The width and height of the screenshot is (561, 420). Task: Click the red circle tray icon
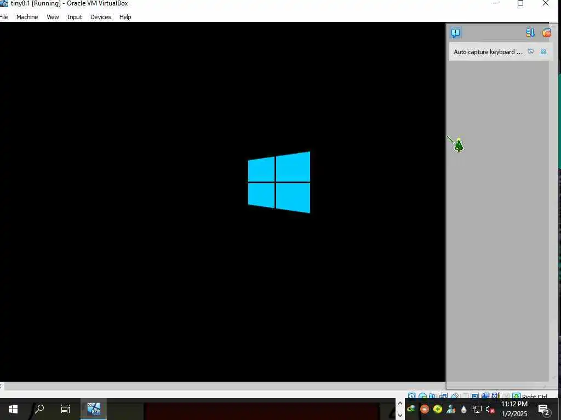425,409
